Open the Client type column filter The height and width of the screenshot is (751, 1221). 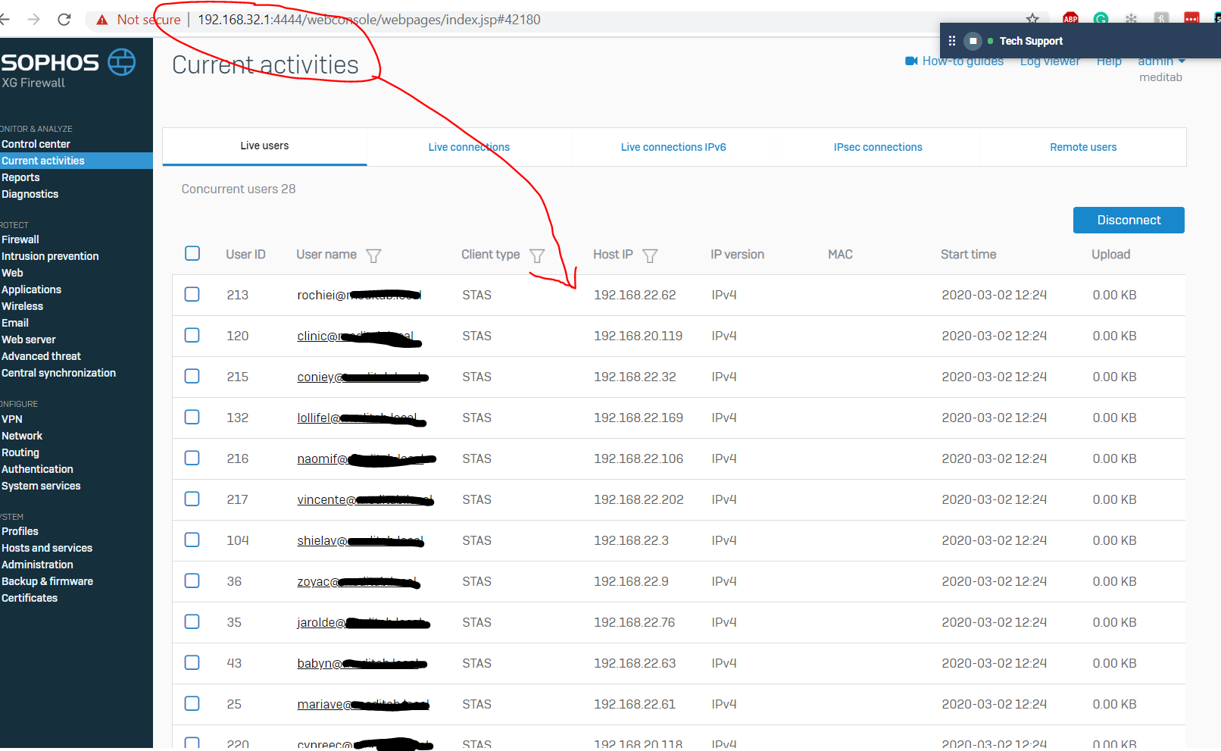[537, 255]
